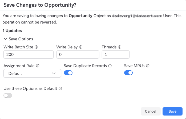The height and width of the screenshot is (119, 186).
Task: Click the Cancel button
Action: pos(151,112)
